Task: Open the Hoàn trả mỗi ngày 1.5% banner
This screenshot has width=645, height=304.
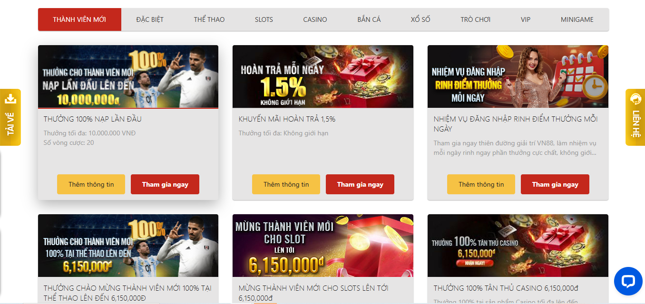Action: 323,76
